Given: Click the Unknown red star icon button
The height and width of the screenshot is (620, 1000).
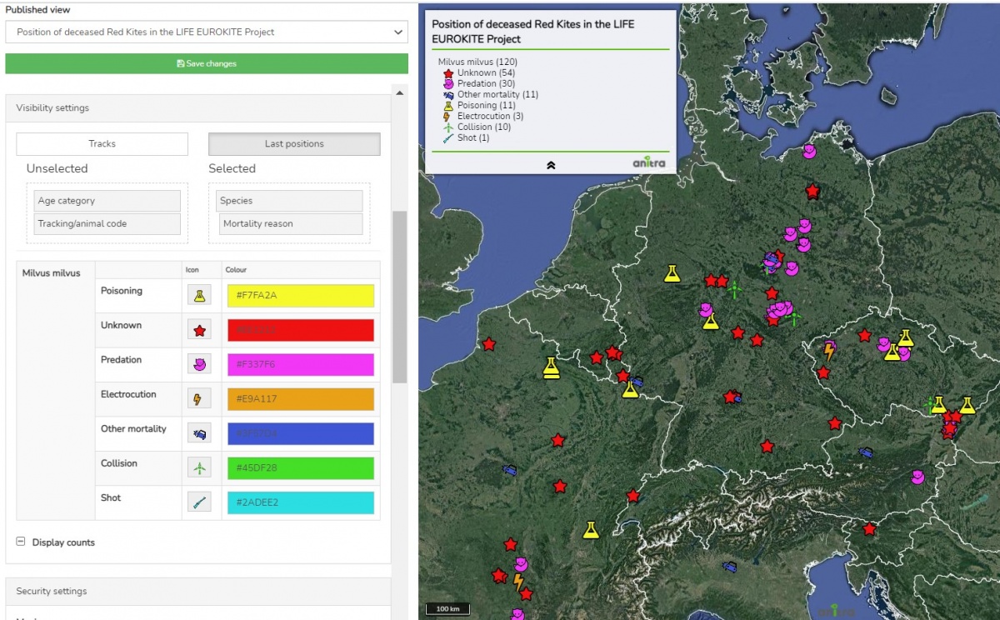Looking at the screenshot, I should tap(199, 331).
